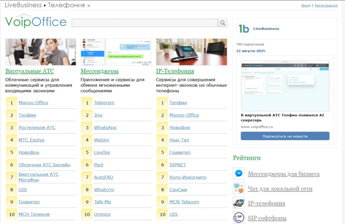Open the Umnico link
345x224 pixels.
102,214
